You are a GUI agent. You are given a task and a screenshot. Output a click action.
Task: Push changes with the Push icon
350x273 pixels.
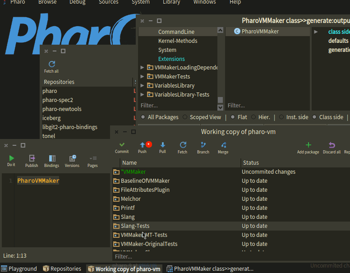[x=143, y=145]
